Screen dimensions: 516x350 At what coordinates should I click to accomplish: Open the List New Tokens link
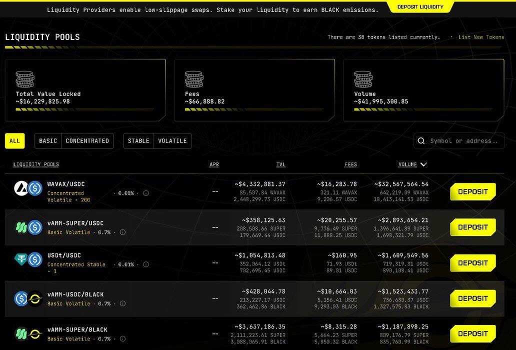(481, 37)
